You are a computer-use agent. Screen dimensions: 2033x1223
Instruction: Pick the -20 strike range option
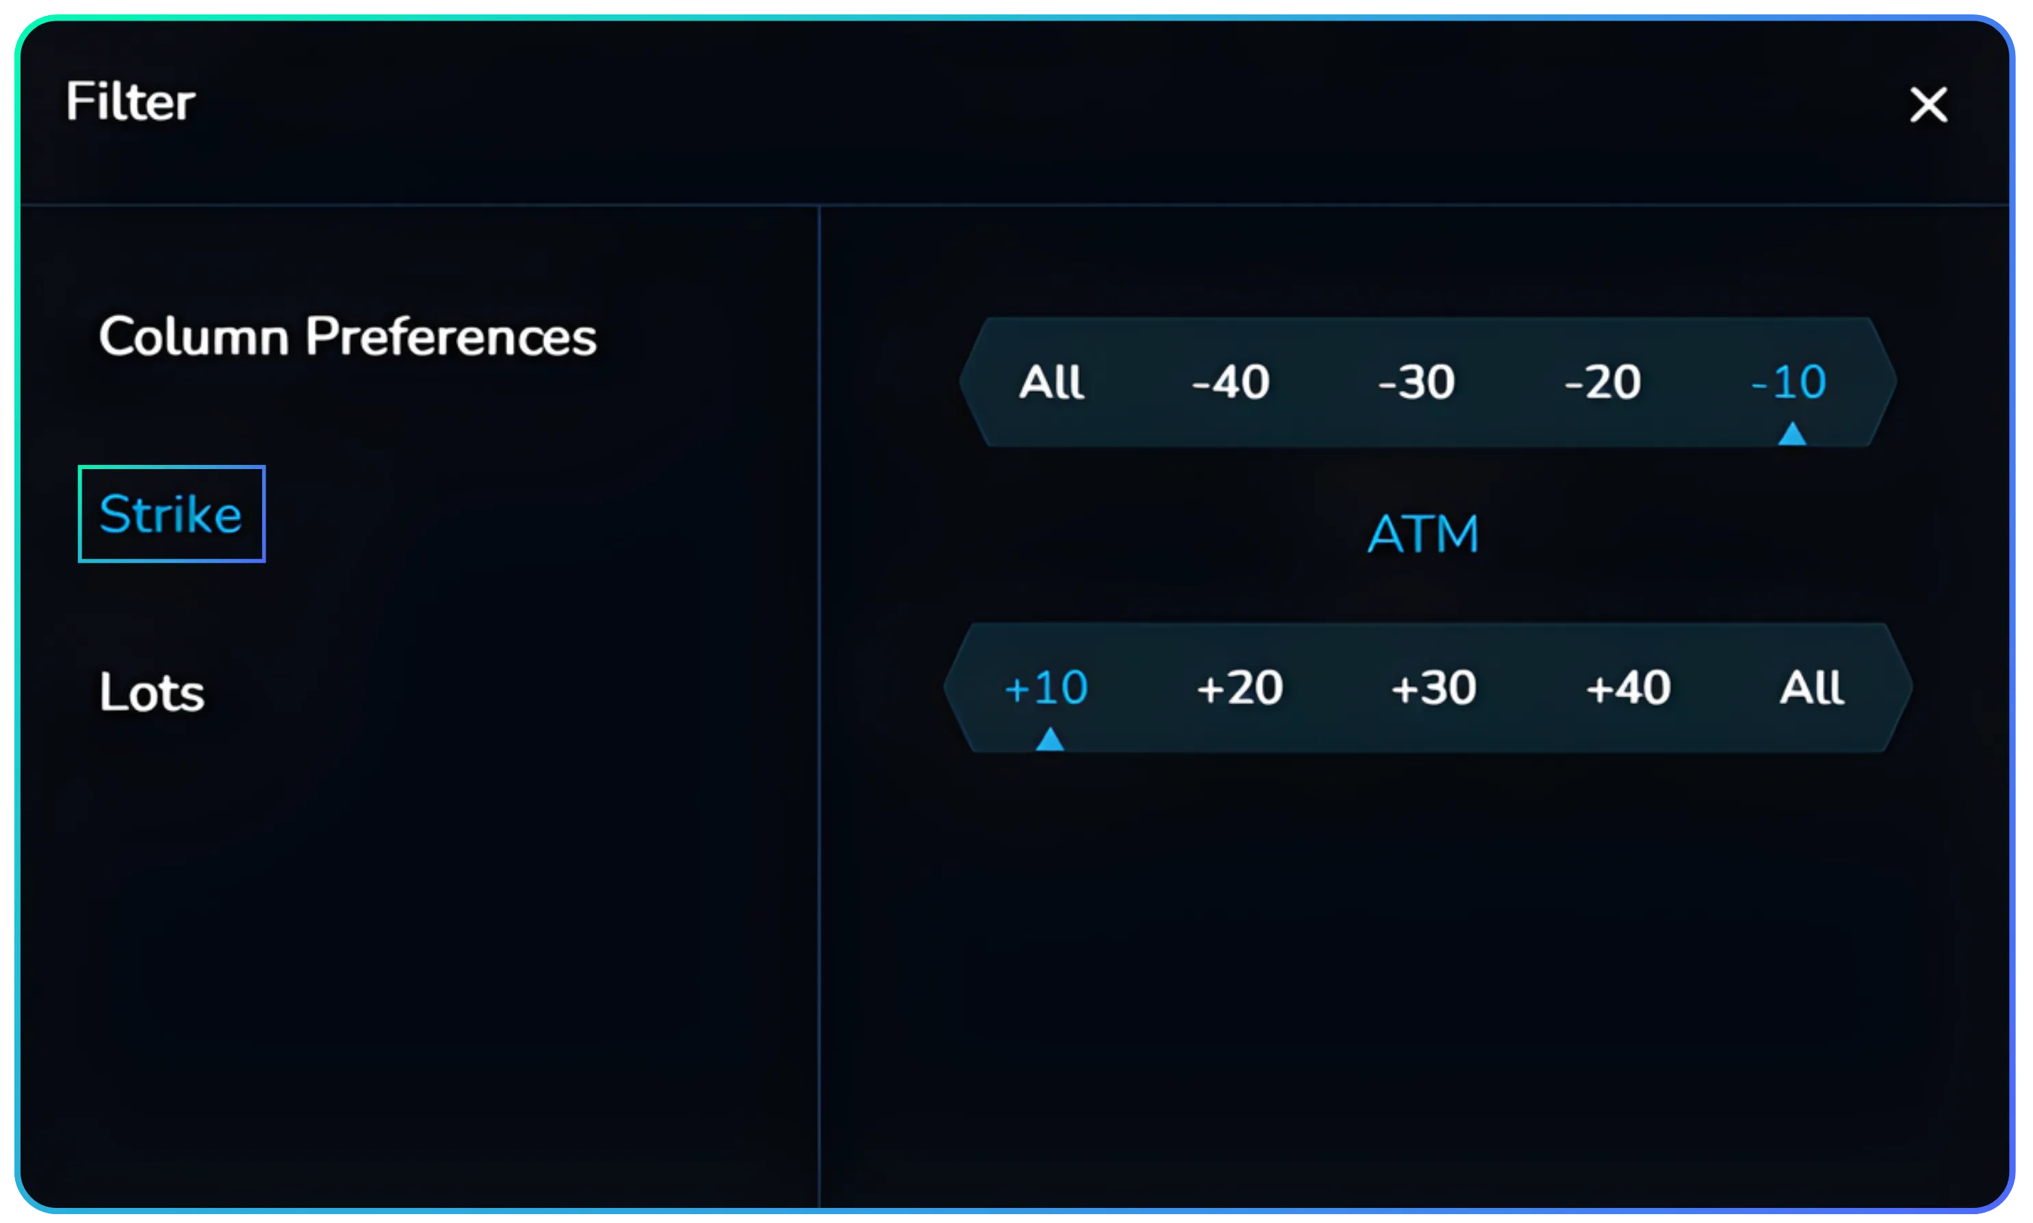1603,382
